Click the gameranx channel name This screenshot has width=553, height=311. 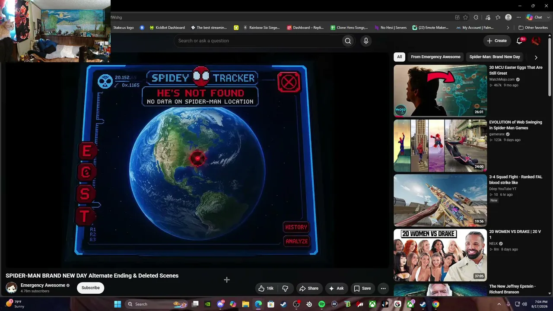pos(497,134)
